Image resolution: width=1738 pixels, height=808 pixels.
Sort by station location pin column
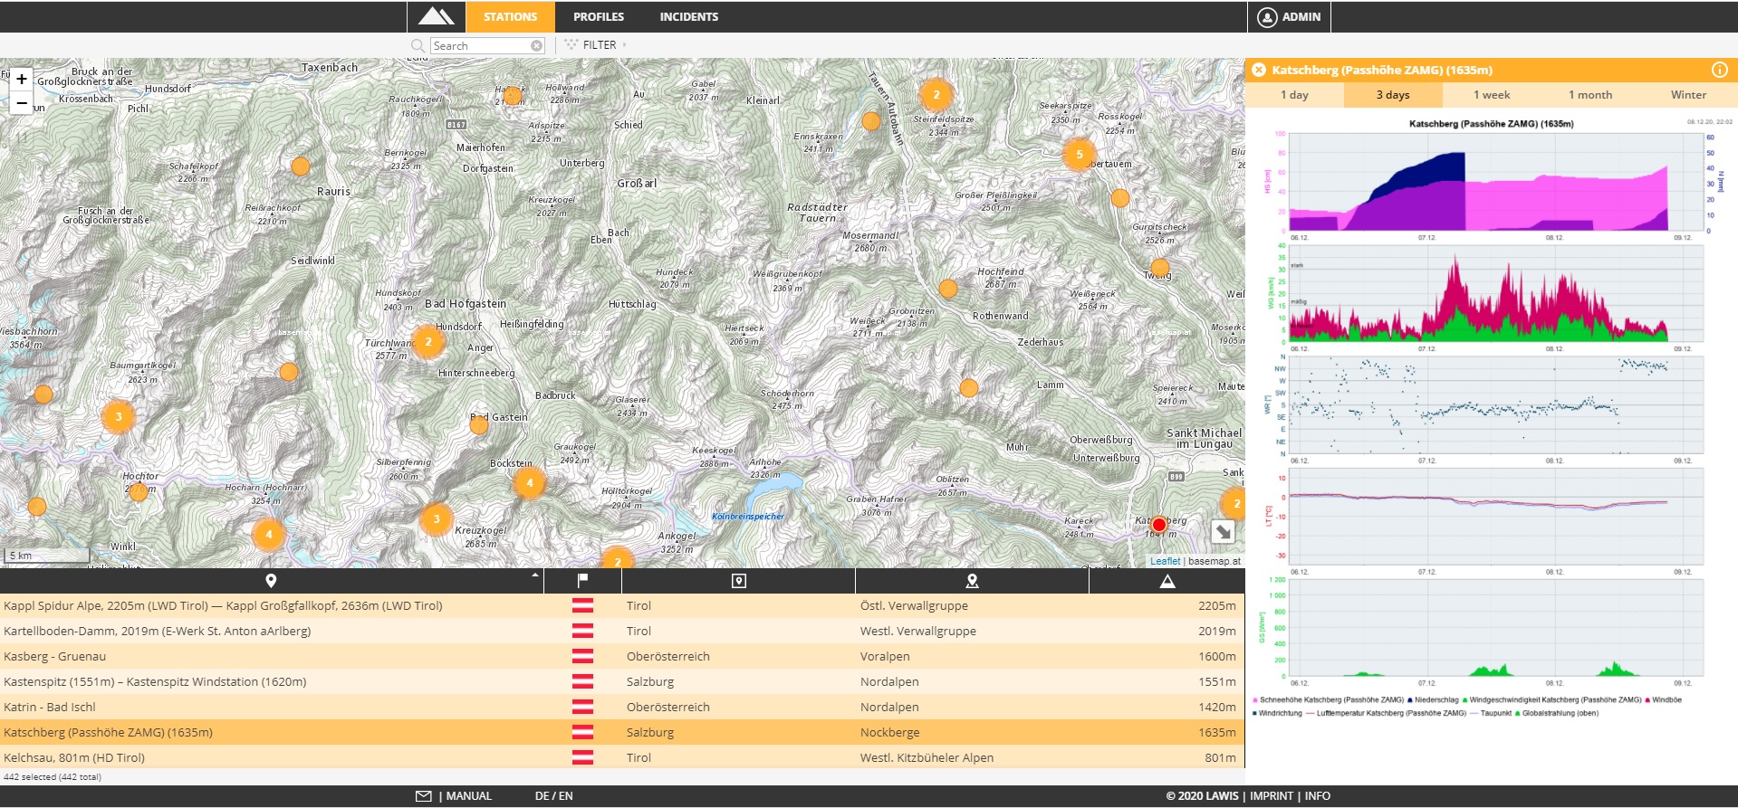coord(271,581)
